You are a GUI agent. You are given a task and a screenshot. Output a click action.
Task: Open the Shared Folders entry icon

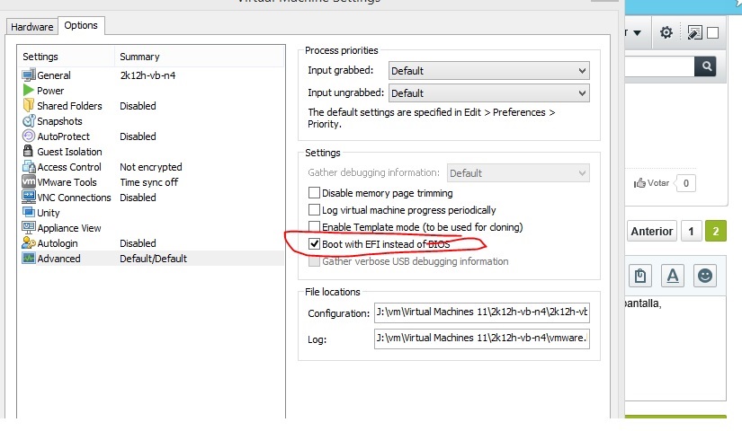click(28, 106)
